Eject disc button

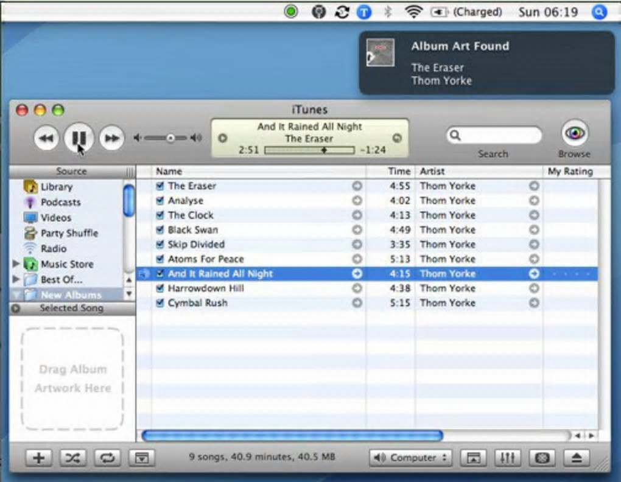point(577,458)
